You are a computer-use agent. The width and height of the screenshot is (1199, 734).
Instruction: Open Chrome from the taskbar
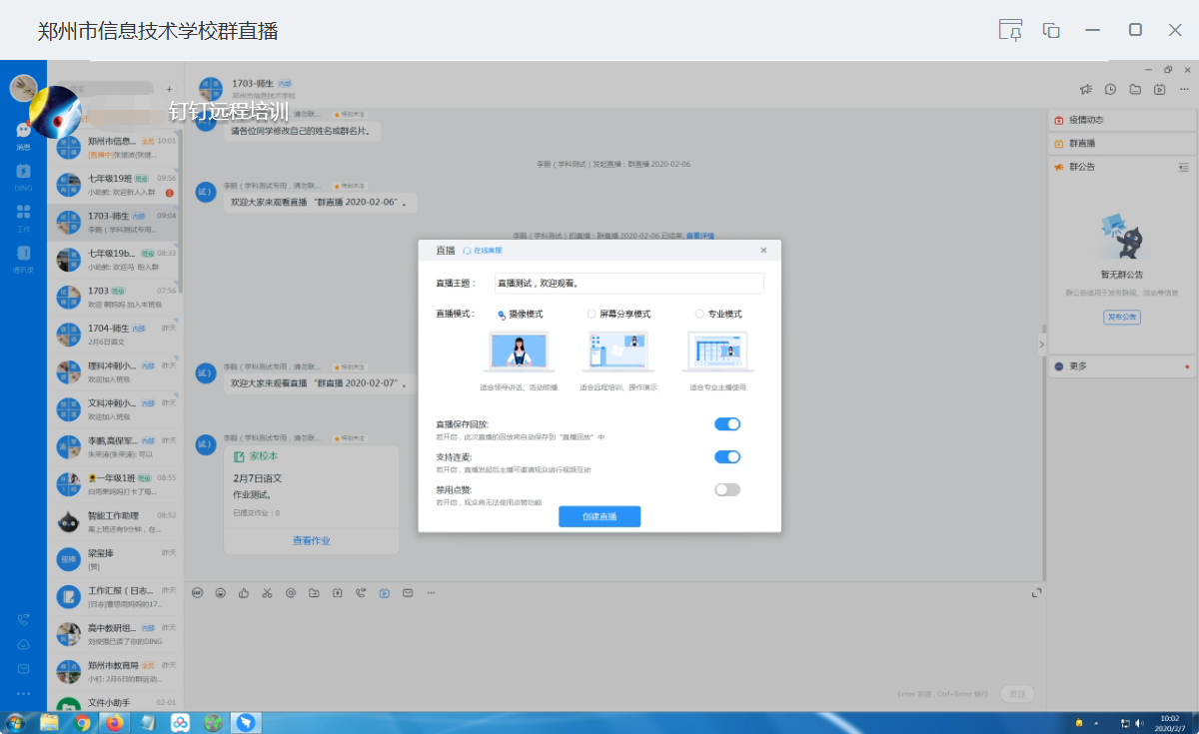pyautogui.click(x=83, y=723)
